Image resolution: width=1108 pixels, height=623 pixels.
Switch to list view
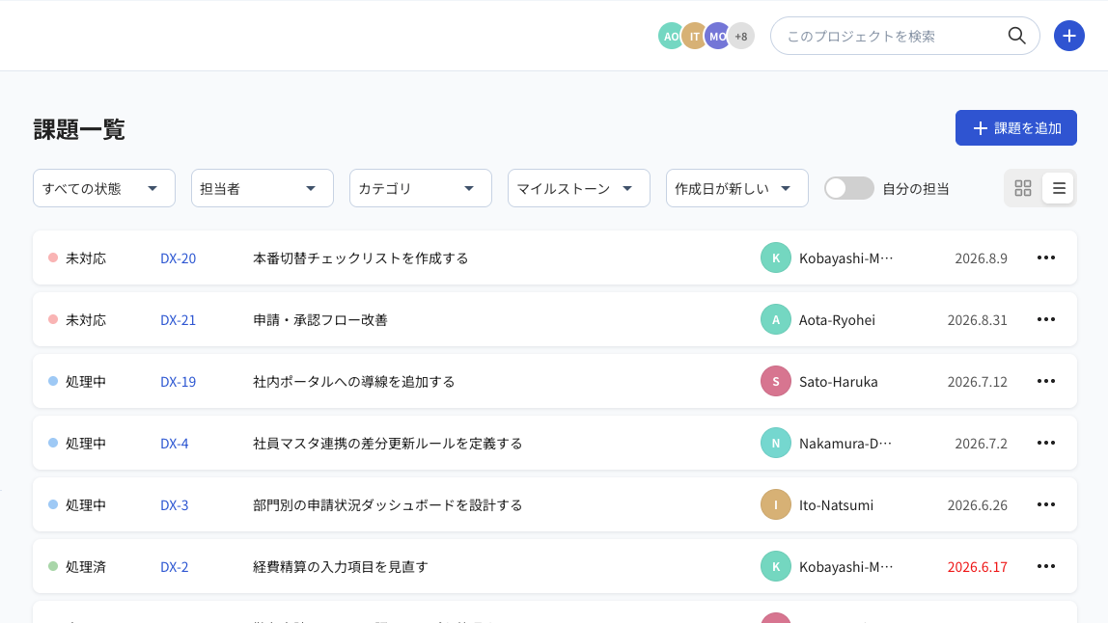[x=1059, y=188]
